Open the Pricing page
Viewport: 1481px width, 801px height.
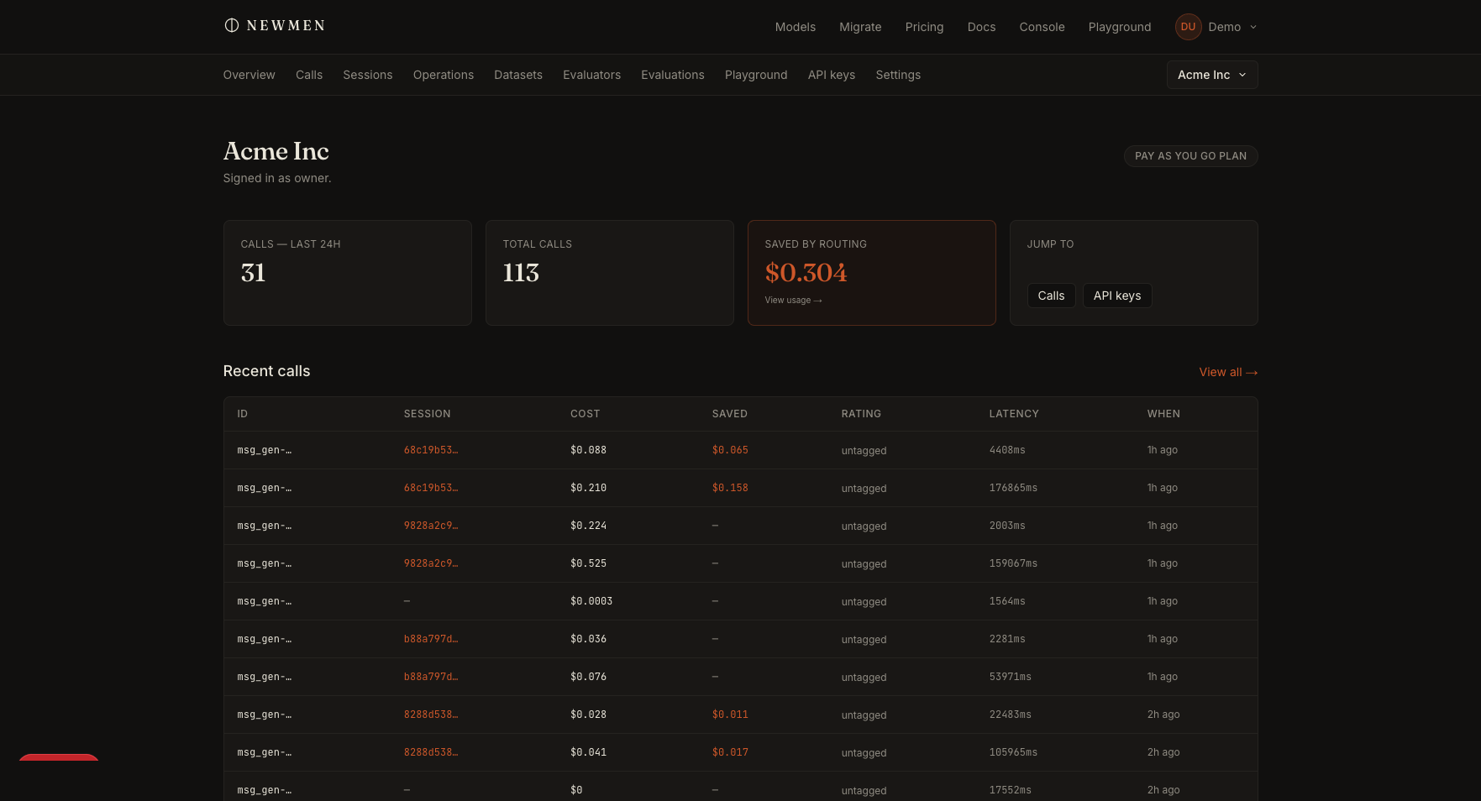(924, 27)
